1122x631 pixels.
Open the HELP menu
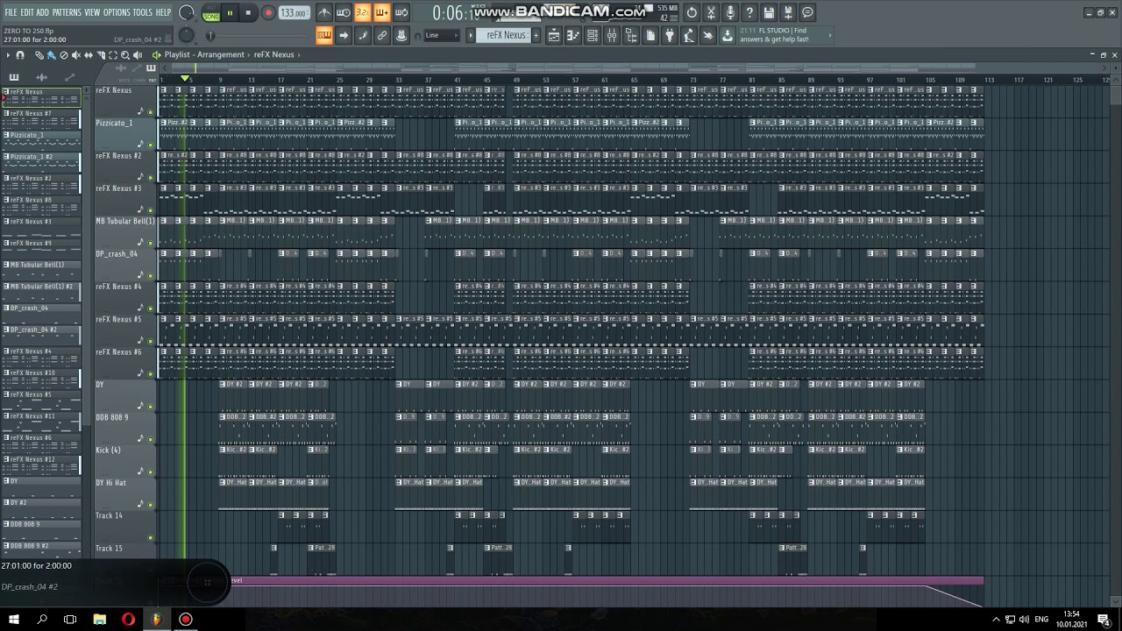[x=163, y=12]
